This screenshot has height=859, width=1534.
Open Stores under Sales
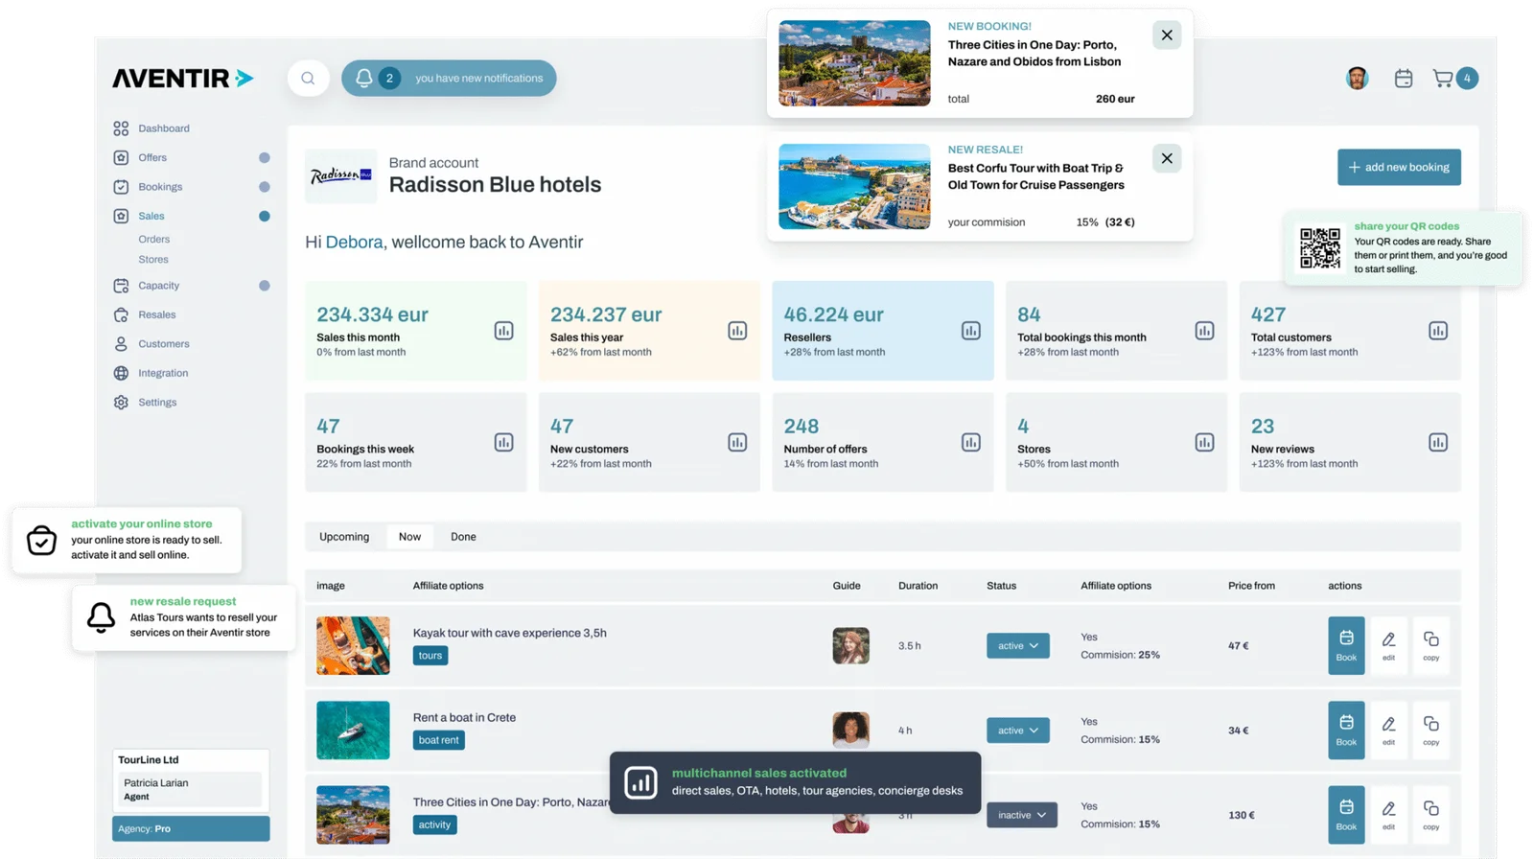(x=152, y=259)
